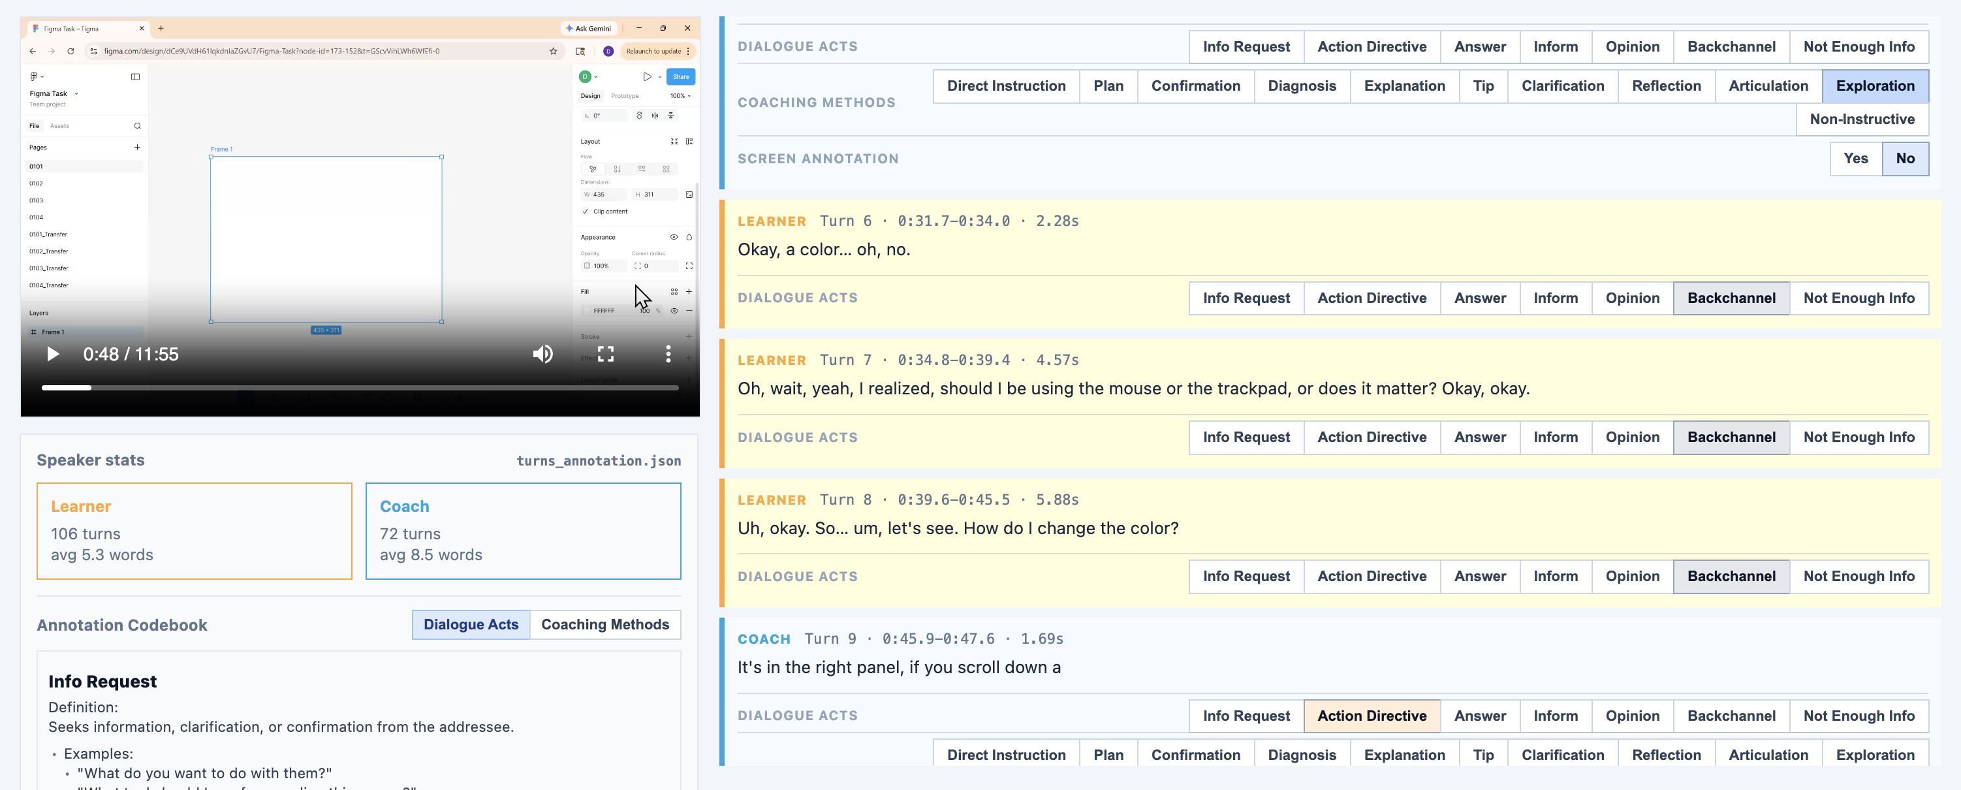Switch to the Assets tab in Figma
Screen dimensions: 1961x790
pyautogui.click(x=59, y=125)
